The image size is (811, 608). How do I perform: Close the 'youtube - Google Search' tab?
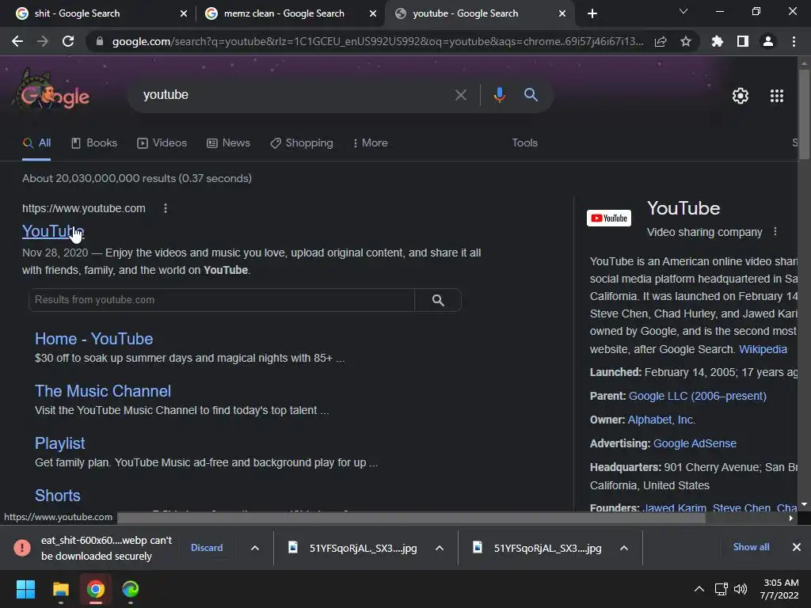pyautogui.click(x=562, y=13)
